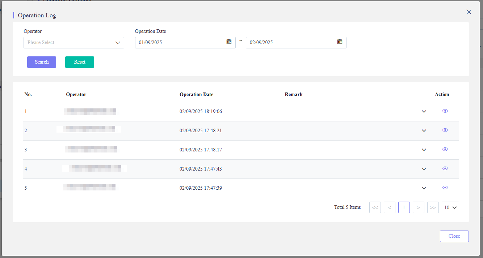Select date cell 02/09/2025 17:48:17
Image resolution: width=483 pixels, height=258 pixels.
click(201, 150)
